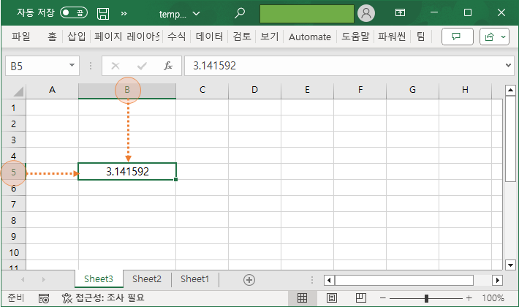The width and height of the screenshot is (519, 307).
Task: Select Page Break Preview view icon
Action: pos(360,298)
